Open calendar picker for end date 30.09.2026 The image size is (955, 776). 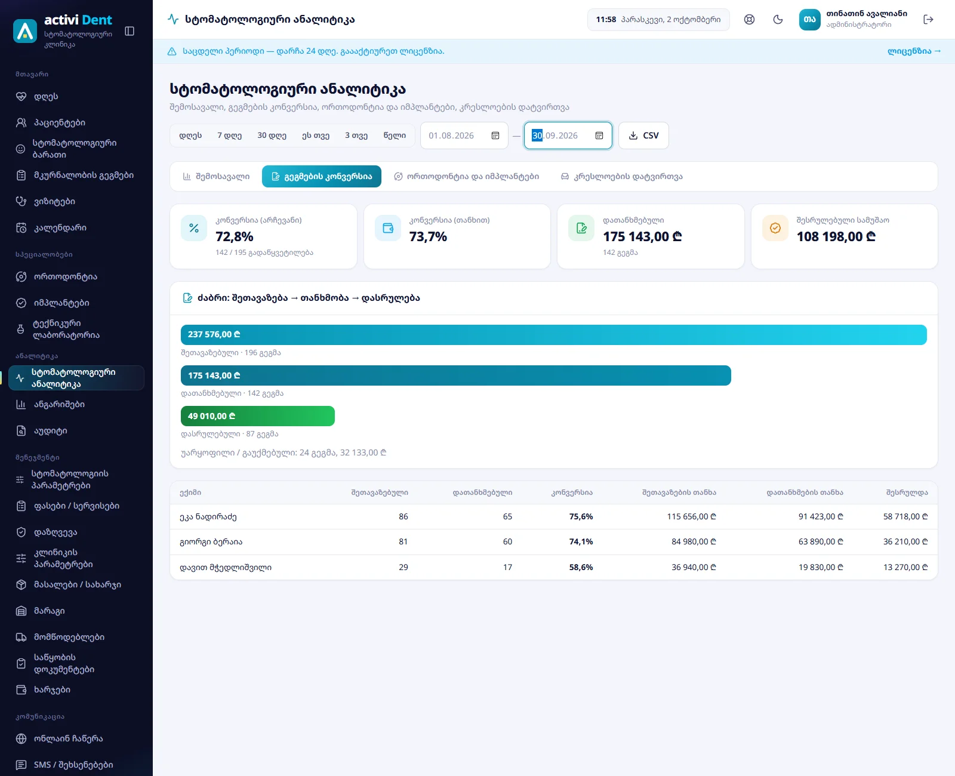coord(599,136)
